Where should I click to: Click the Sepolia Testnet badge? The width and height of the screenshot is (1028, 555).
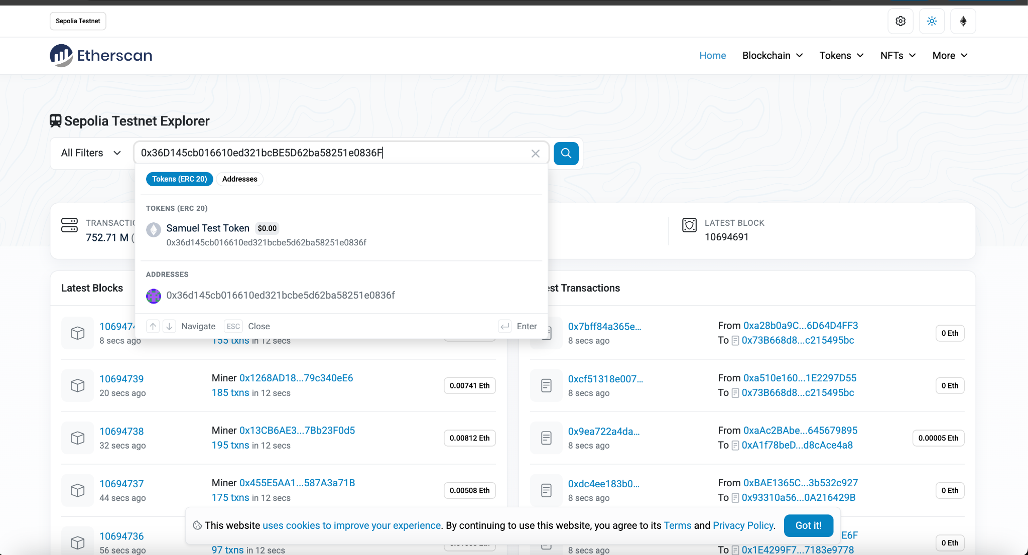[78, 21]
